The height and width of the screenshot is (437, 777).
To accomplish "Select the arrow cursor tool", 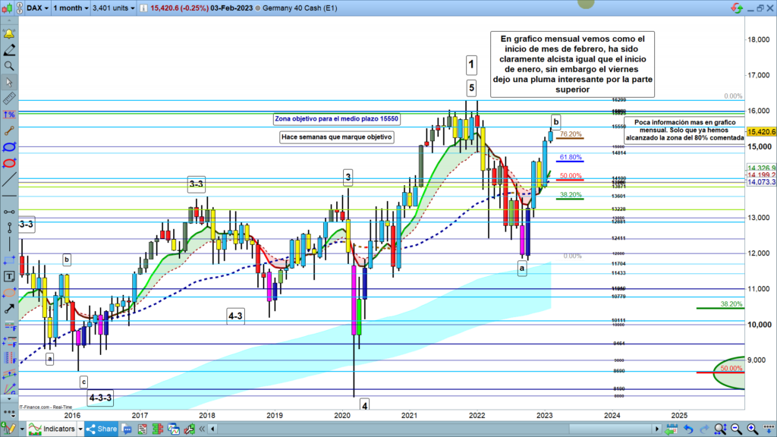I will 10,82.
